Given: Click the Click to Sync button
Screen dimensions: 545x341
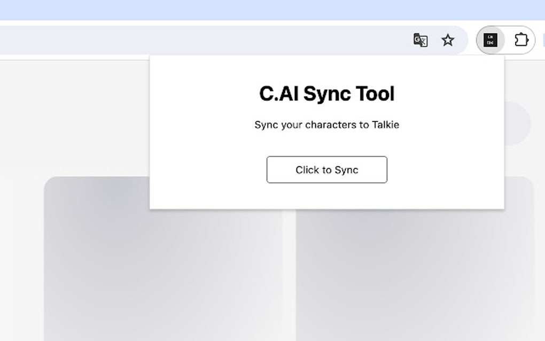Looking at the screenshot, I should (326, 169).
